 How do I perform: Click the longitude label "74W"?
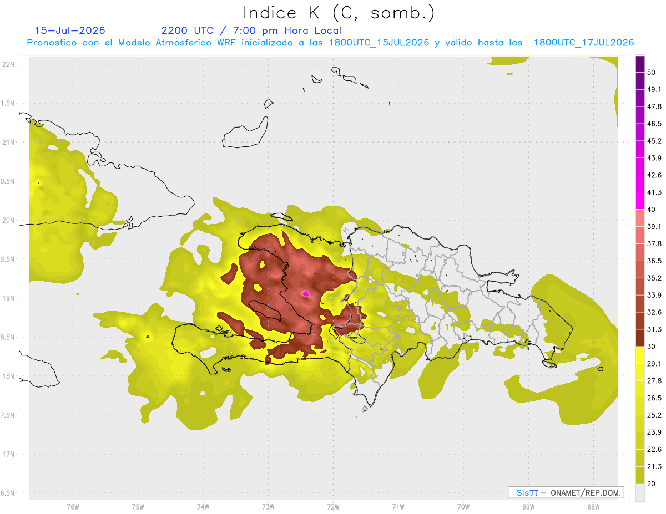pos(203,507)
